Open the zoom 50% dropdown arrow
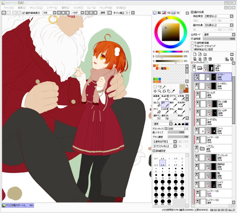This screenshot has height=213, width=237. coord(55,13)
